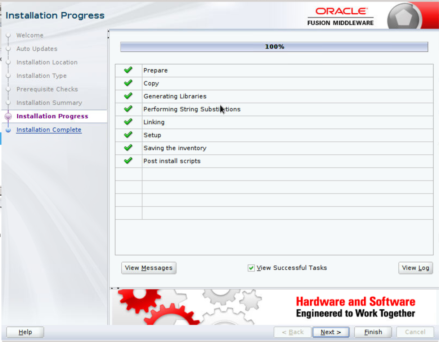Click Finish to end installation
Viewport: 439px width, 342px height.
coord(373,332)
